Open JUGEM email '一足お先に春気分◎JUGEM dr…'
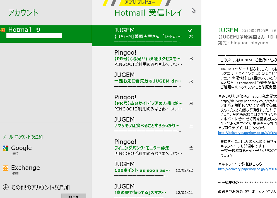The image size is (277, 198). pyautogui.click(x=147, y=81)
